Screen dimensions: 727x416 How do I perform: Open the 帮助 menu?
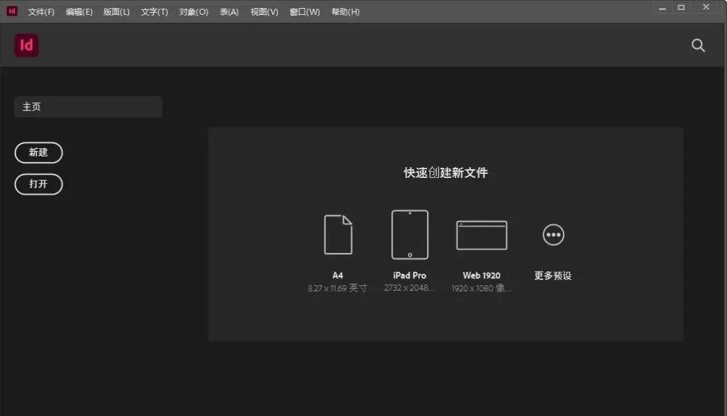coord(346,11)
